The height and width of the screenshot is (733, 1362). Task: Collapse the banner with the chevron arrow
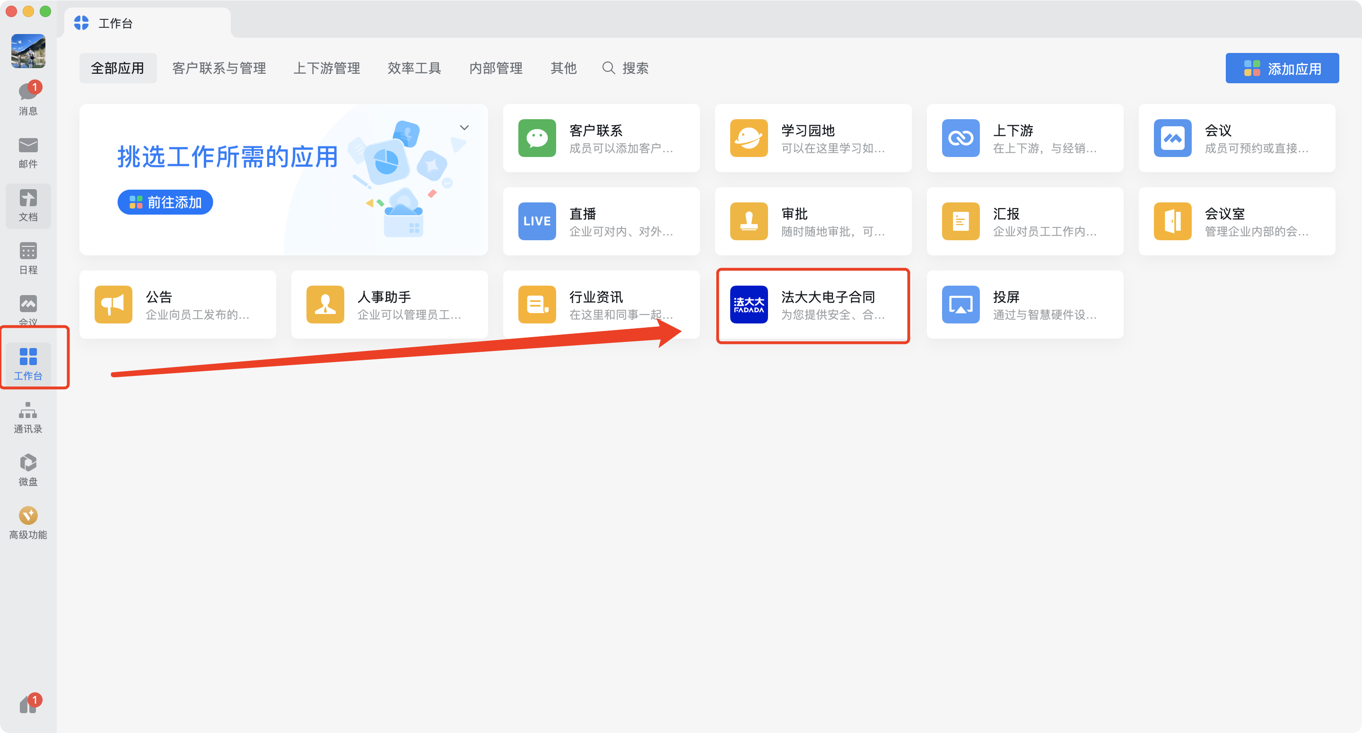(464, 128)
